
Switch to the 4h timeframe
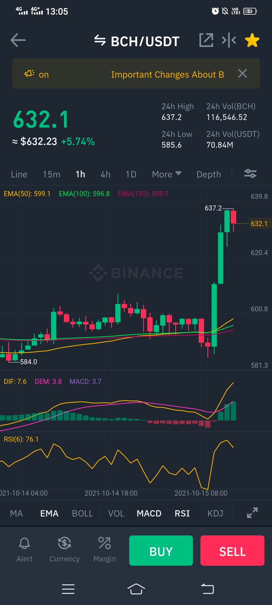point(106,174)
